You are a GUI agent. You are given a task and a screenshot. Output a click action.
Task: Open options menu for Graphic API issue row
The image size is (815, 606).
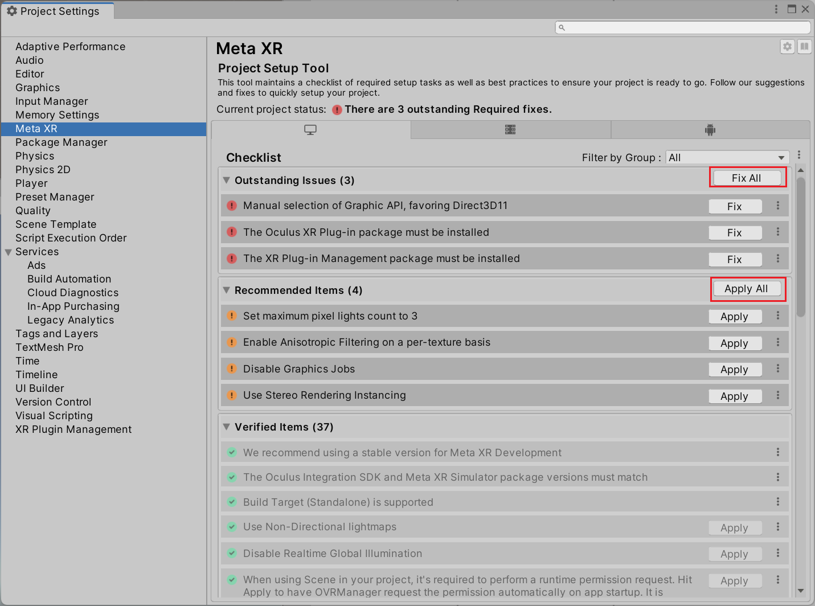click(778, 205)
